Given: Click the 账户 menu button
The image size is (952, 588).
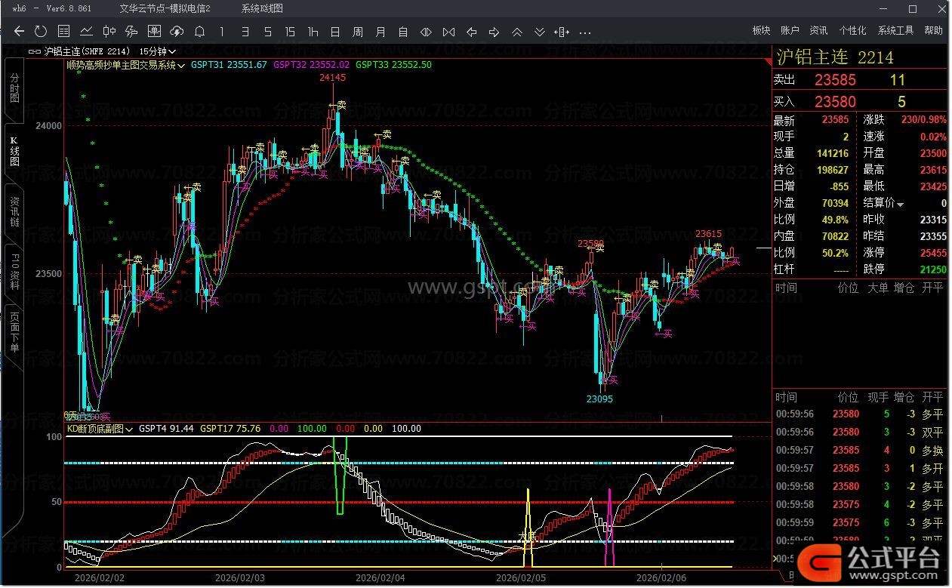Looking at the screenshot, I should 790,31.
